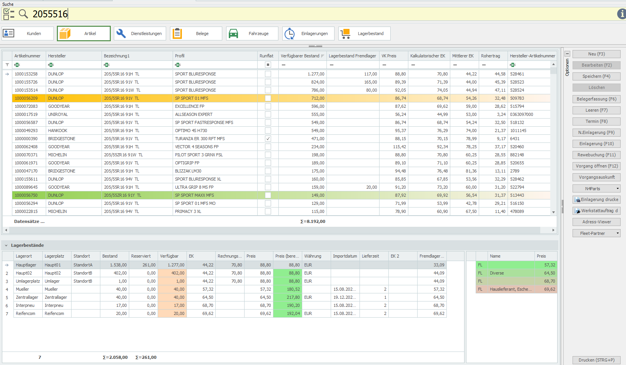Image resolution: width=626 pixels, height=365 pixels.
Task: Collapse the Lagerbestände section
Action: point(6,245)
